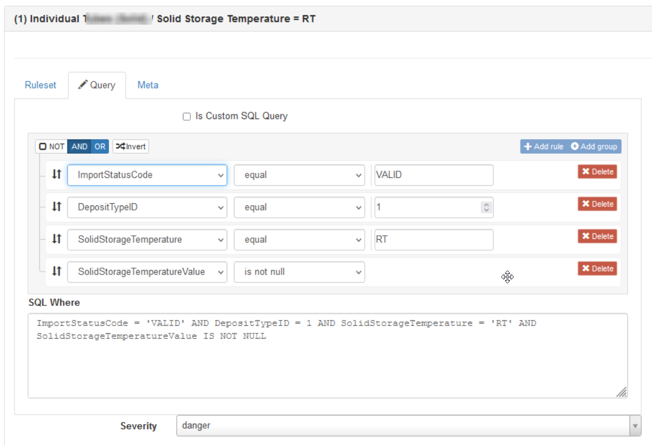652x445 pixels.
Task: Switch to the Ruleset tab
Action: [40, 85]
